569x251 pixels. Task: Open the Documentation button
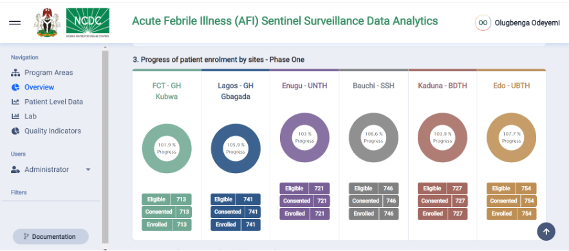pos(50,236)
